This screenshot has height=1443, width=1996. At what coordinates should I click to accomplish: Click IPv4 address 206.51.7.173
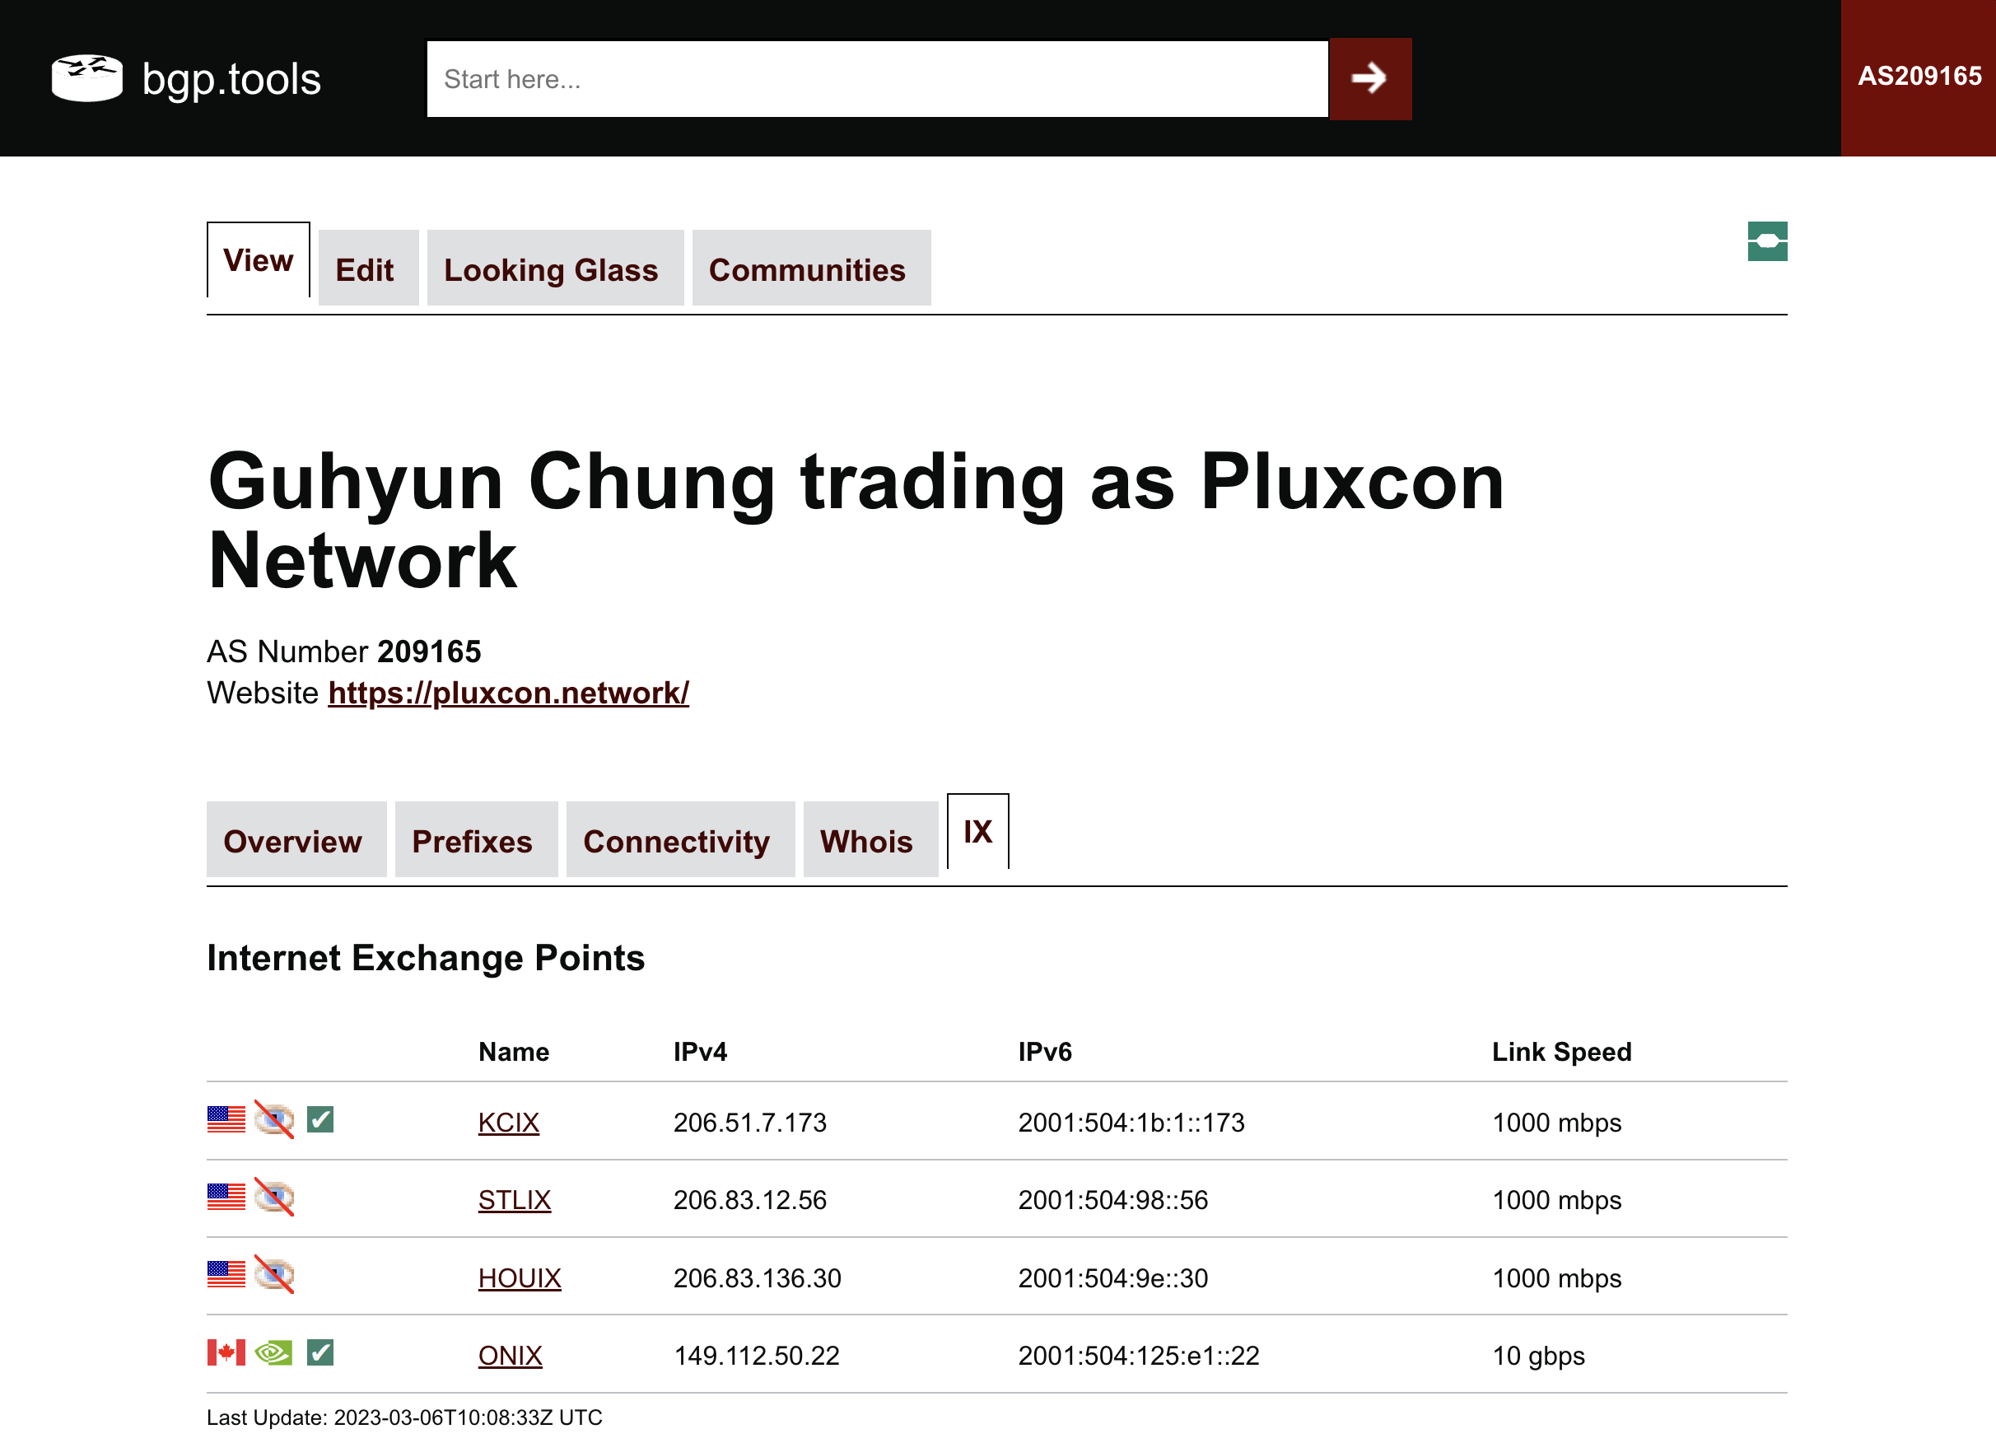(x=751, y=1123)
